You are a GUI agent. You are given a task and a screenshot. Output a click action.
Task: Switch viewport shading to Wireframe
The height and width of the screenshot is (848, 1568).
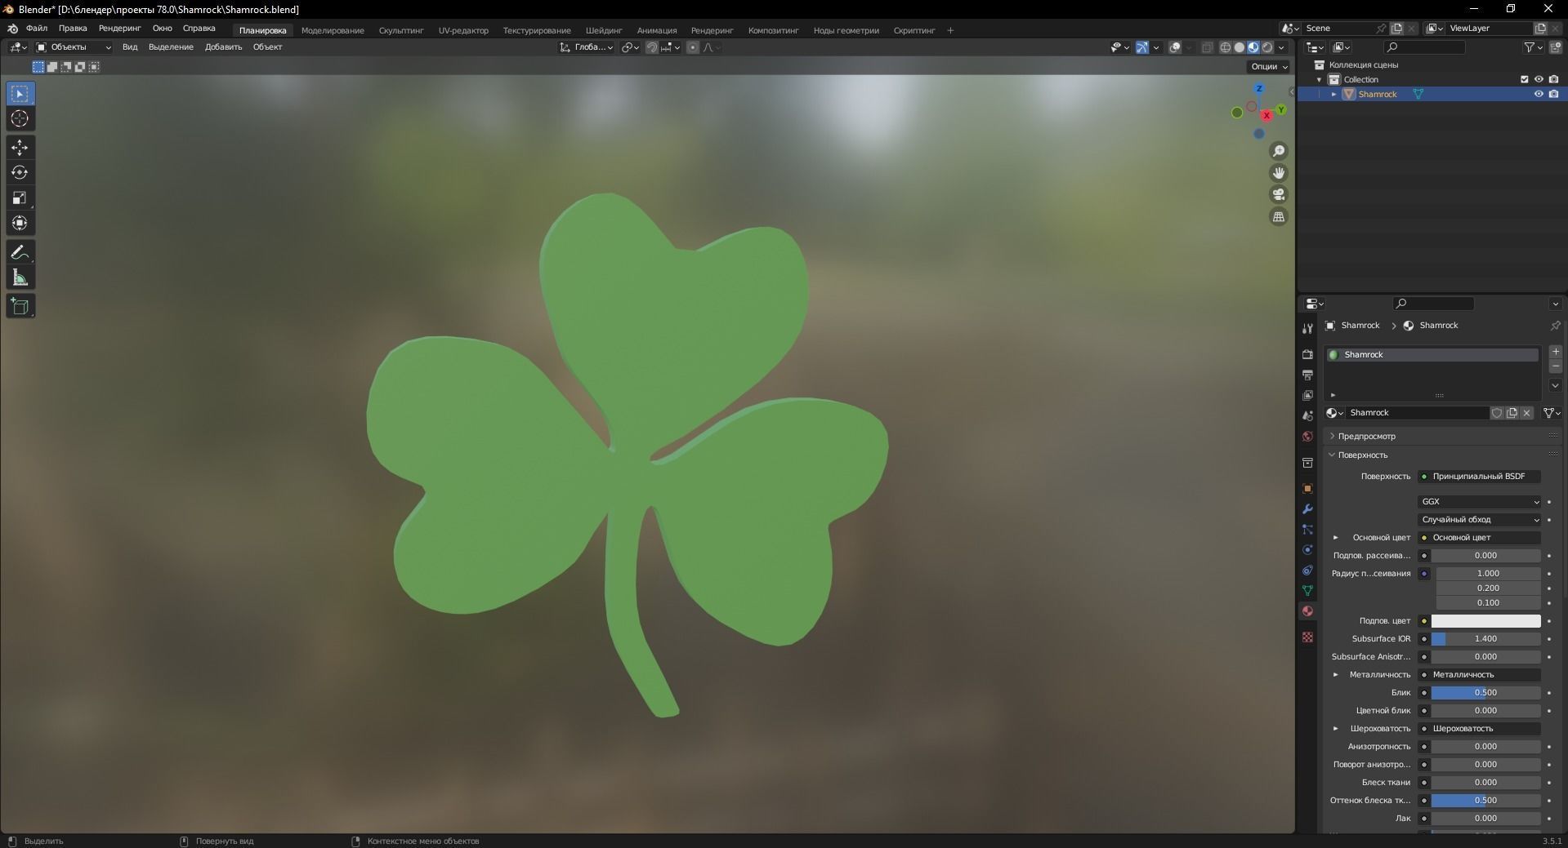[1226, 47]
